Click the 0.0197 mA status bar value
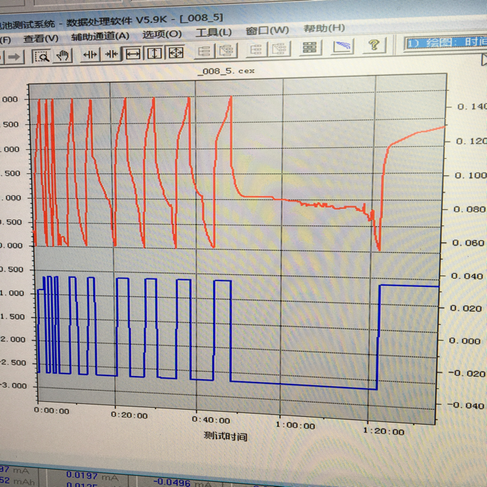This screenshot has width=487, height=487. coord(92,477)
